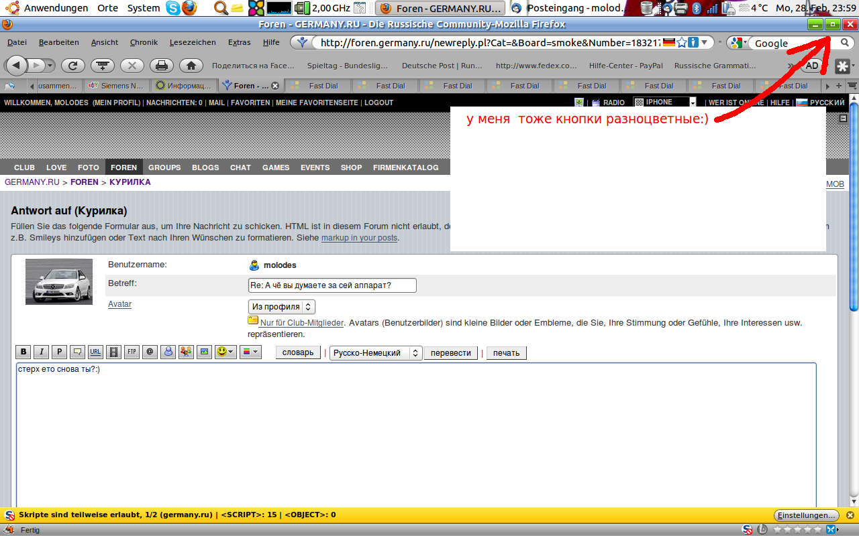
Task: Click the Italic formatting button in editor
Action: 42,352
